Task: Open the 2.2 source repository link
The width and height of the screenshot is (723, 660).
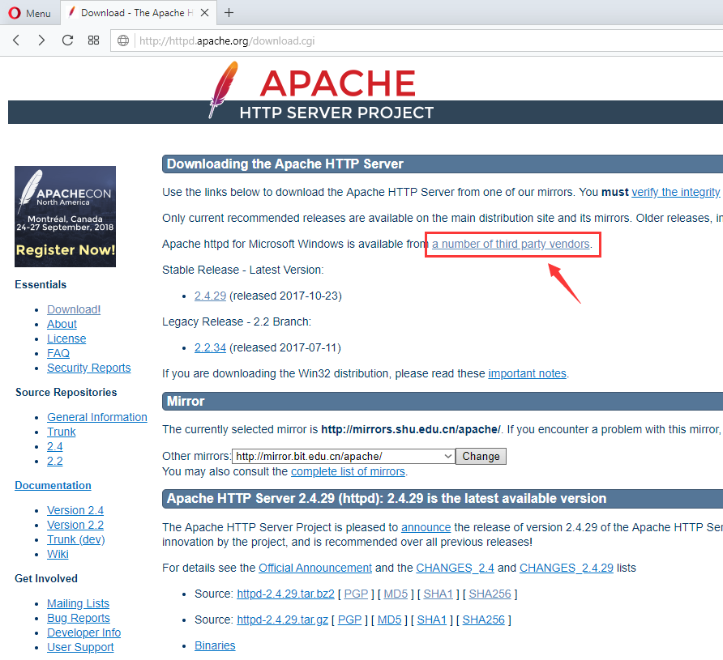Action: (x=55, y=461)
